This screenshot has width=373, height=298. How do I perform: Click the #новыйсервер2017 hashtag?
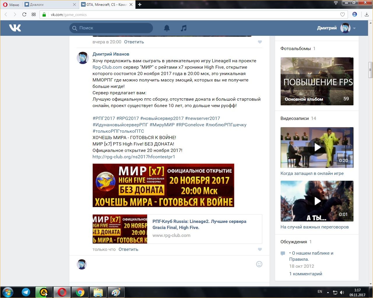pyautogui.click(x=162, y=118)
